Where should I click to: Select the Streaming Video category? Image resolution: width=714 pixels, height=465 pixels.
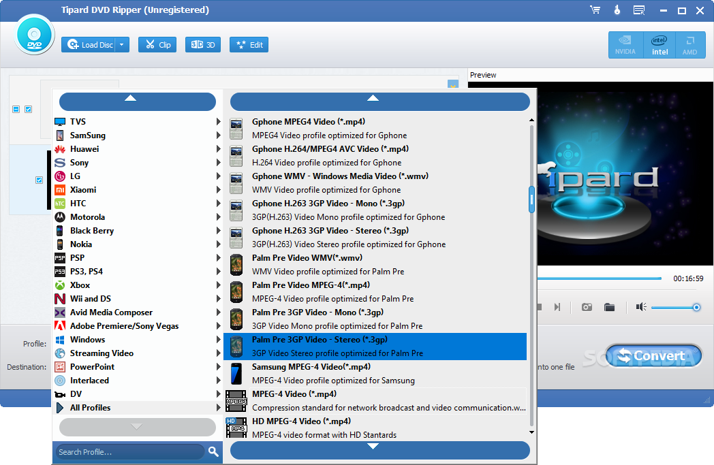click(x=138, y=353)
